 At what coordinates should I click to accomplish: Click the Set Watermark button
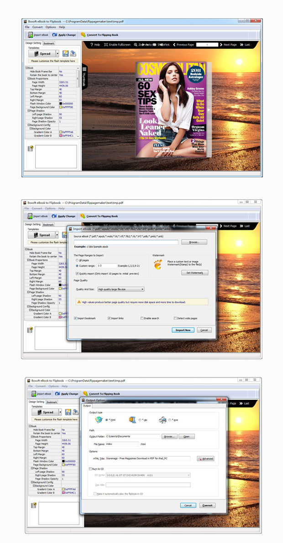point(194,273)
